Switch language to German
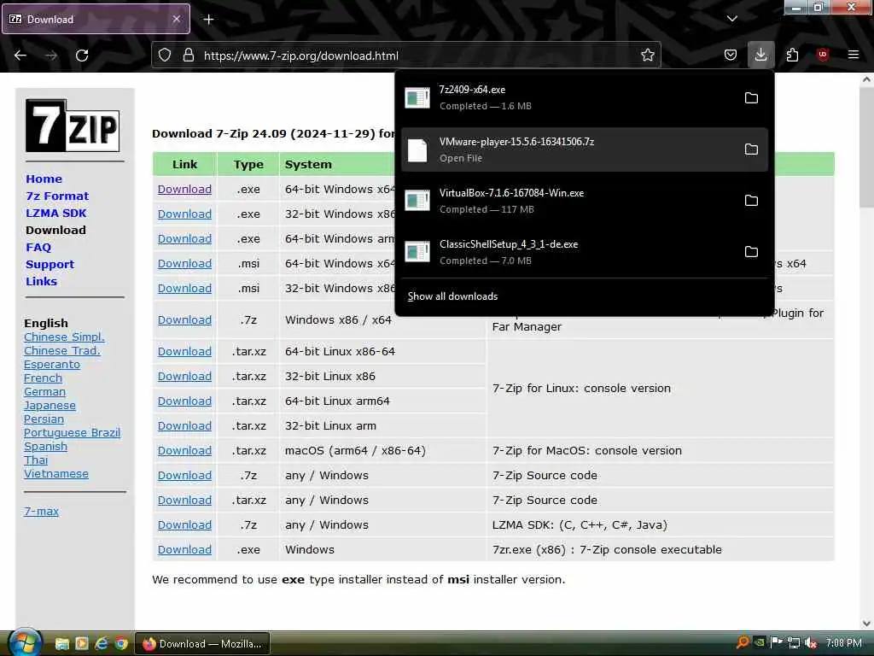The width and height of the screenshot is (874, 656). pos(44,391)
